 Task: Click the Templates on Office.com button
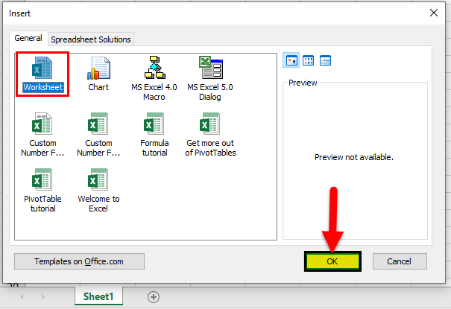[79, 261]
